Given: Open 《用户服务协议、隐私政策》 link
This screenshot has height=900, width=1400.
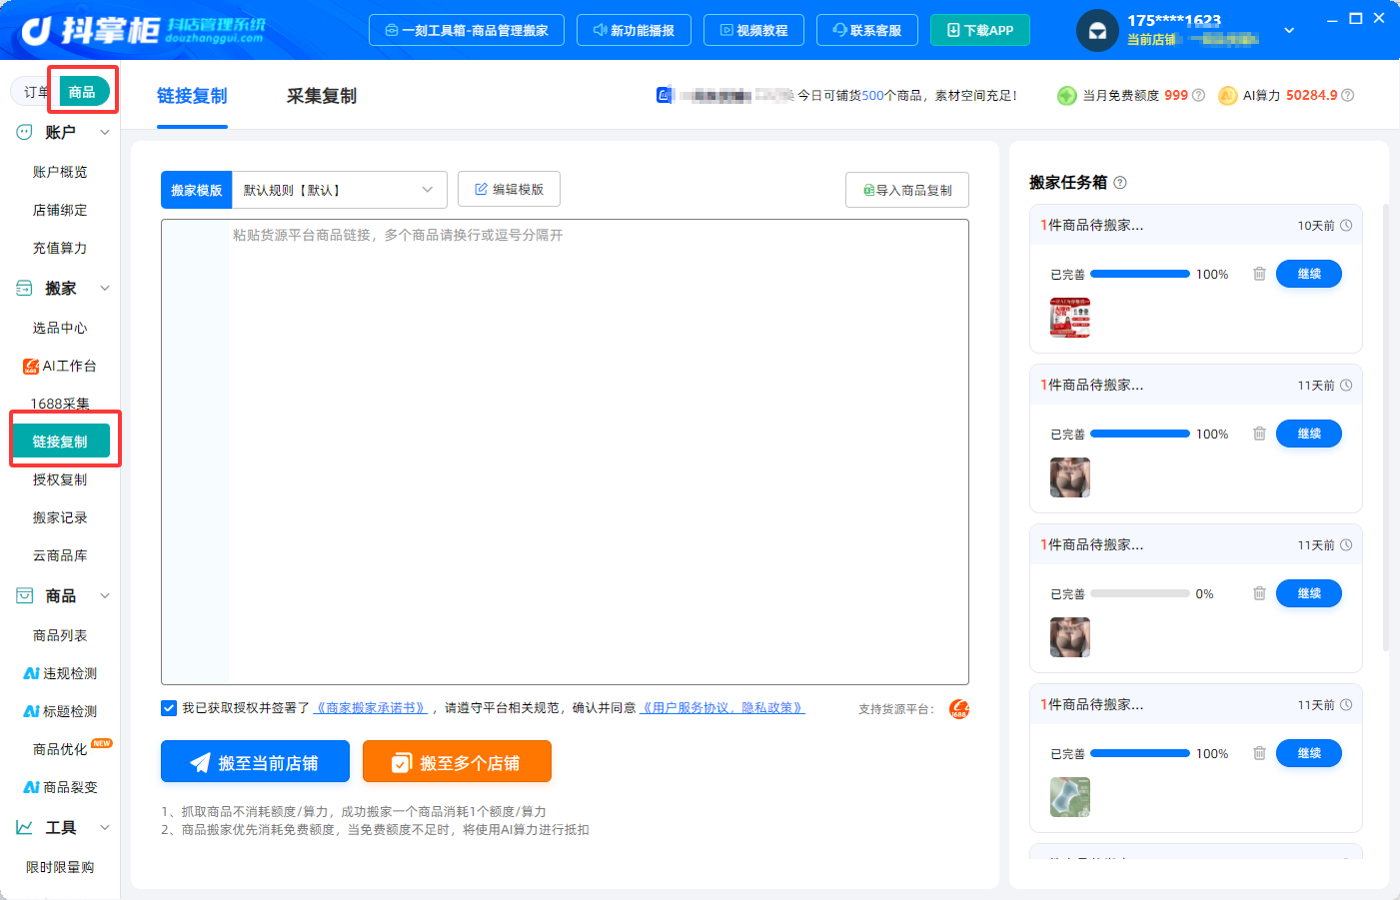Looking at the screenshot, I should [x=721, y=708].
